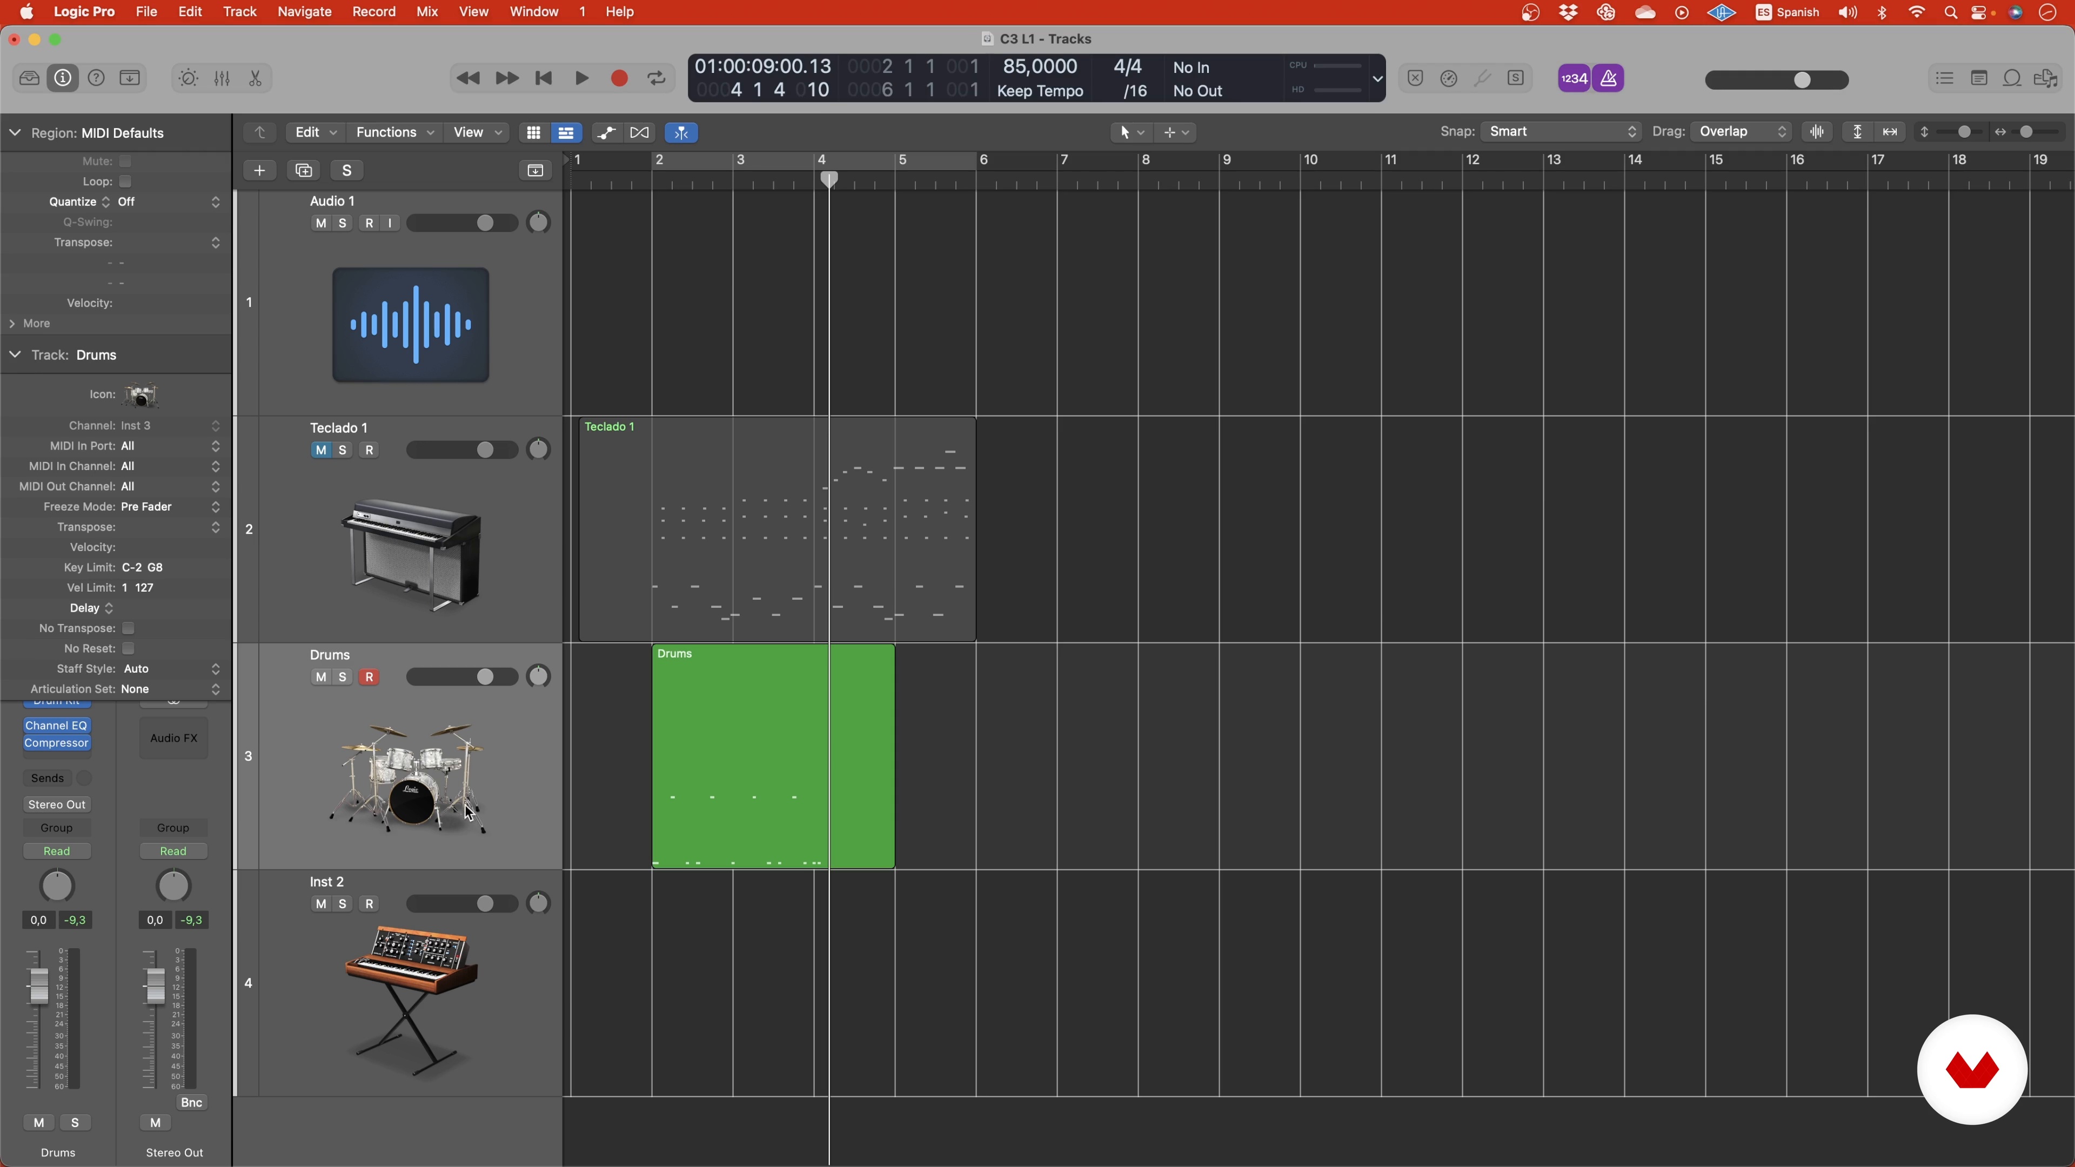Click the Vertical Auto Zoom icon

click(1858, 132)
